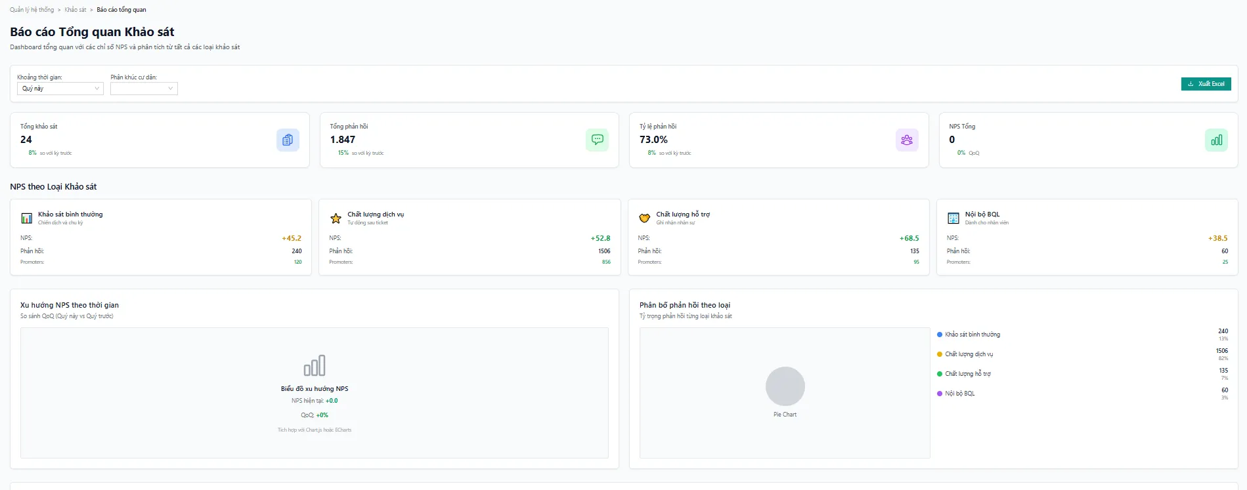Click the Chất lượng hỗ trợ legend label

click(x=968, y=374)
